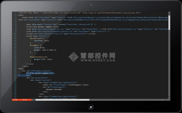Click the itemBarLong tagsContainer div on line 31
Image resolution: width=182 pixels, height=113 pixels.
click(x=58, y=83)
